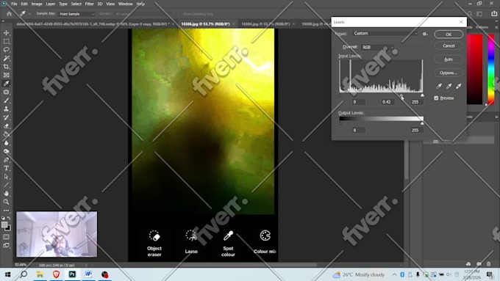Image resolution: width=500 pixels, height=281 pixels.
Task: Click the hue spectrum bar in Color panel
Action: tap(491, 69)
